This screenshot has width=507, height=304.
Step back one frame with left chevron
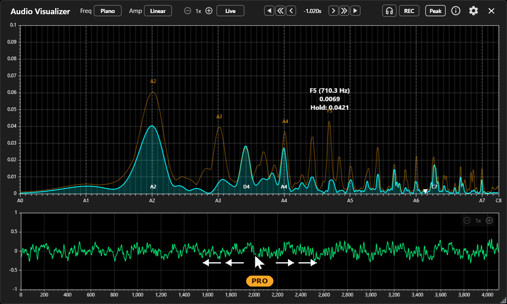point(291,11)
